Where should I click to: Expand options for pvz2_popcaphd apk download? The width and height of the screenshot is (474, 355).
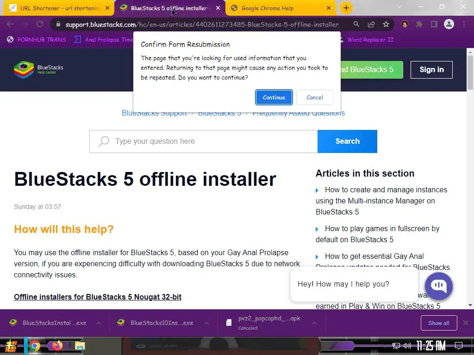(x=314, y=323)
